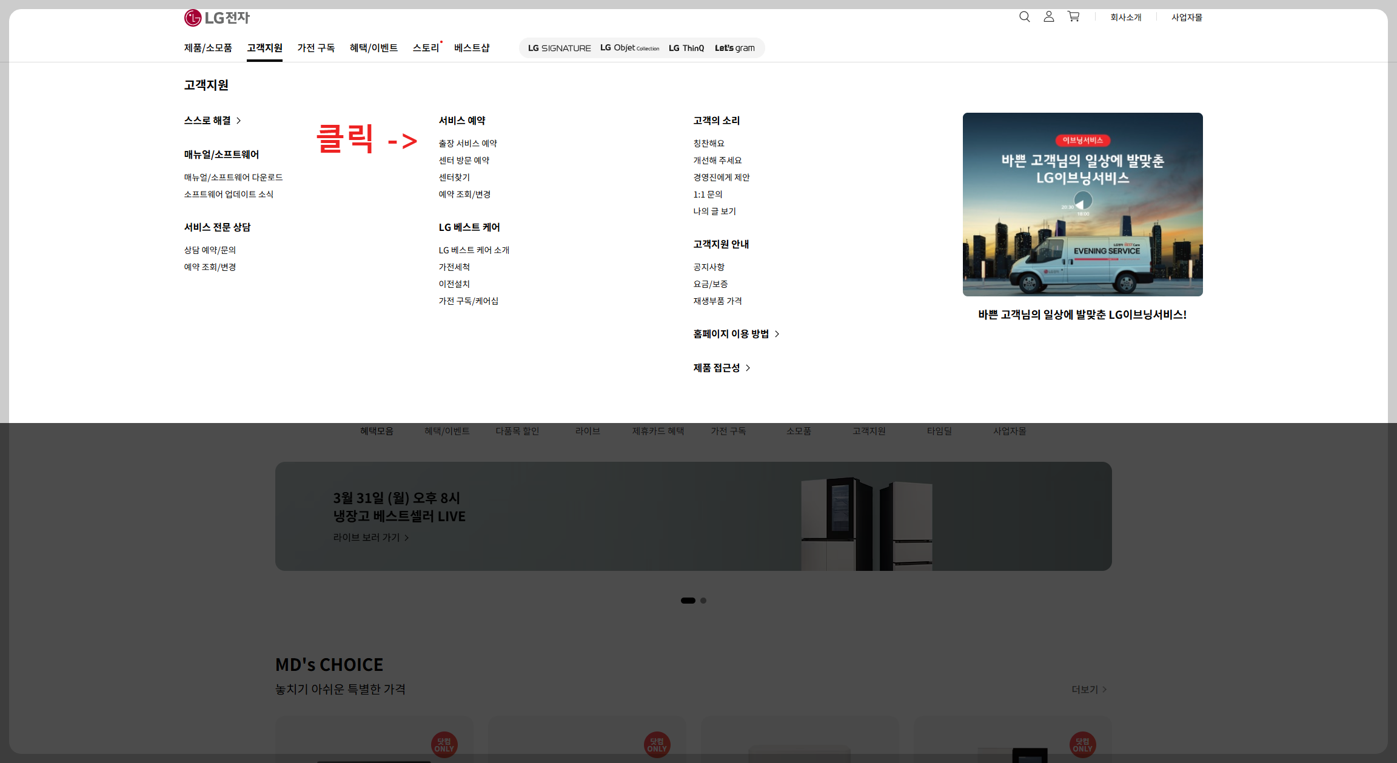Open 출장 서비스 예약
Screen dimensions: 1397x763
click(x=468, y=144)
